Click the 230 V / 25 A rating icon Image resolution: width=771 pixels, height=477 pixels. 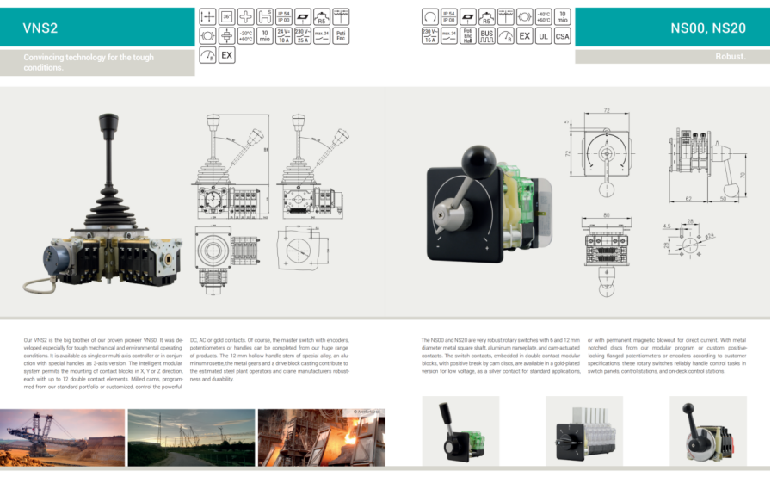(x=302, y=35)
